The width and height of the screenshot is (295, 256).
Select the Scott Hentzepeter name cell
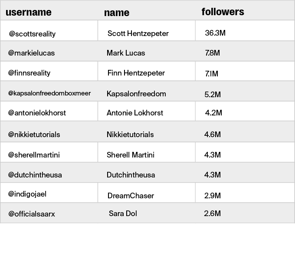click(x=138, y=33)
